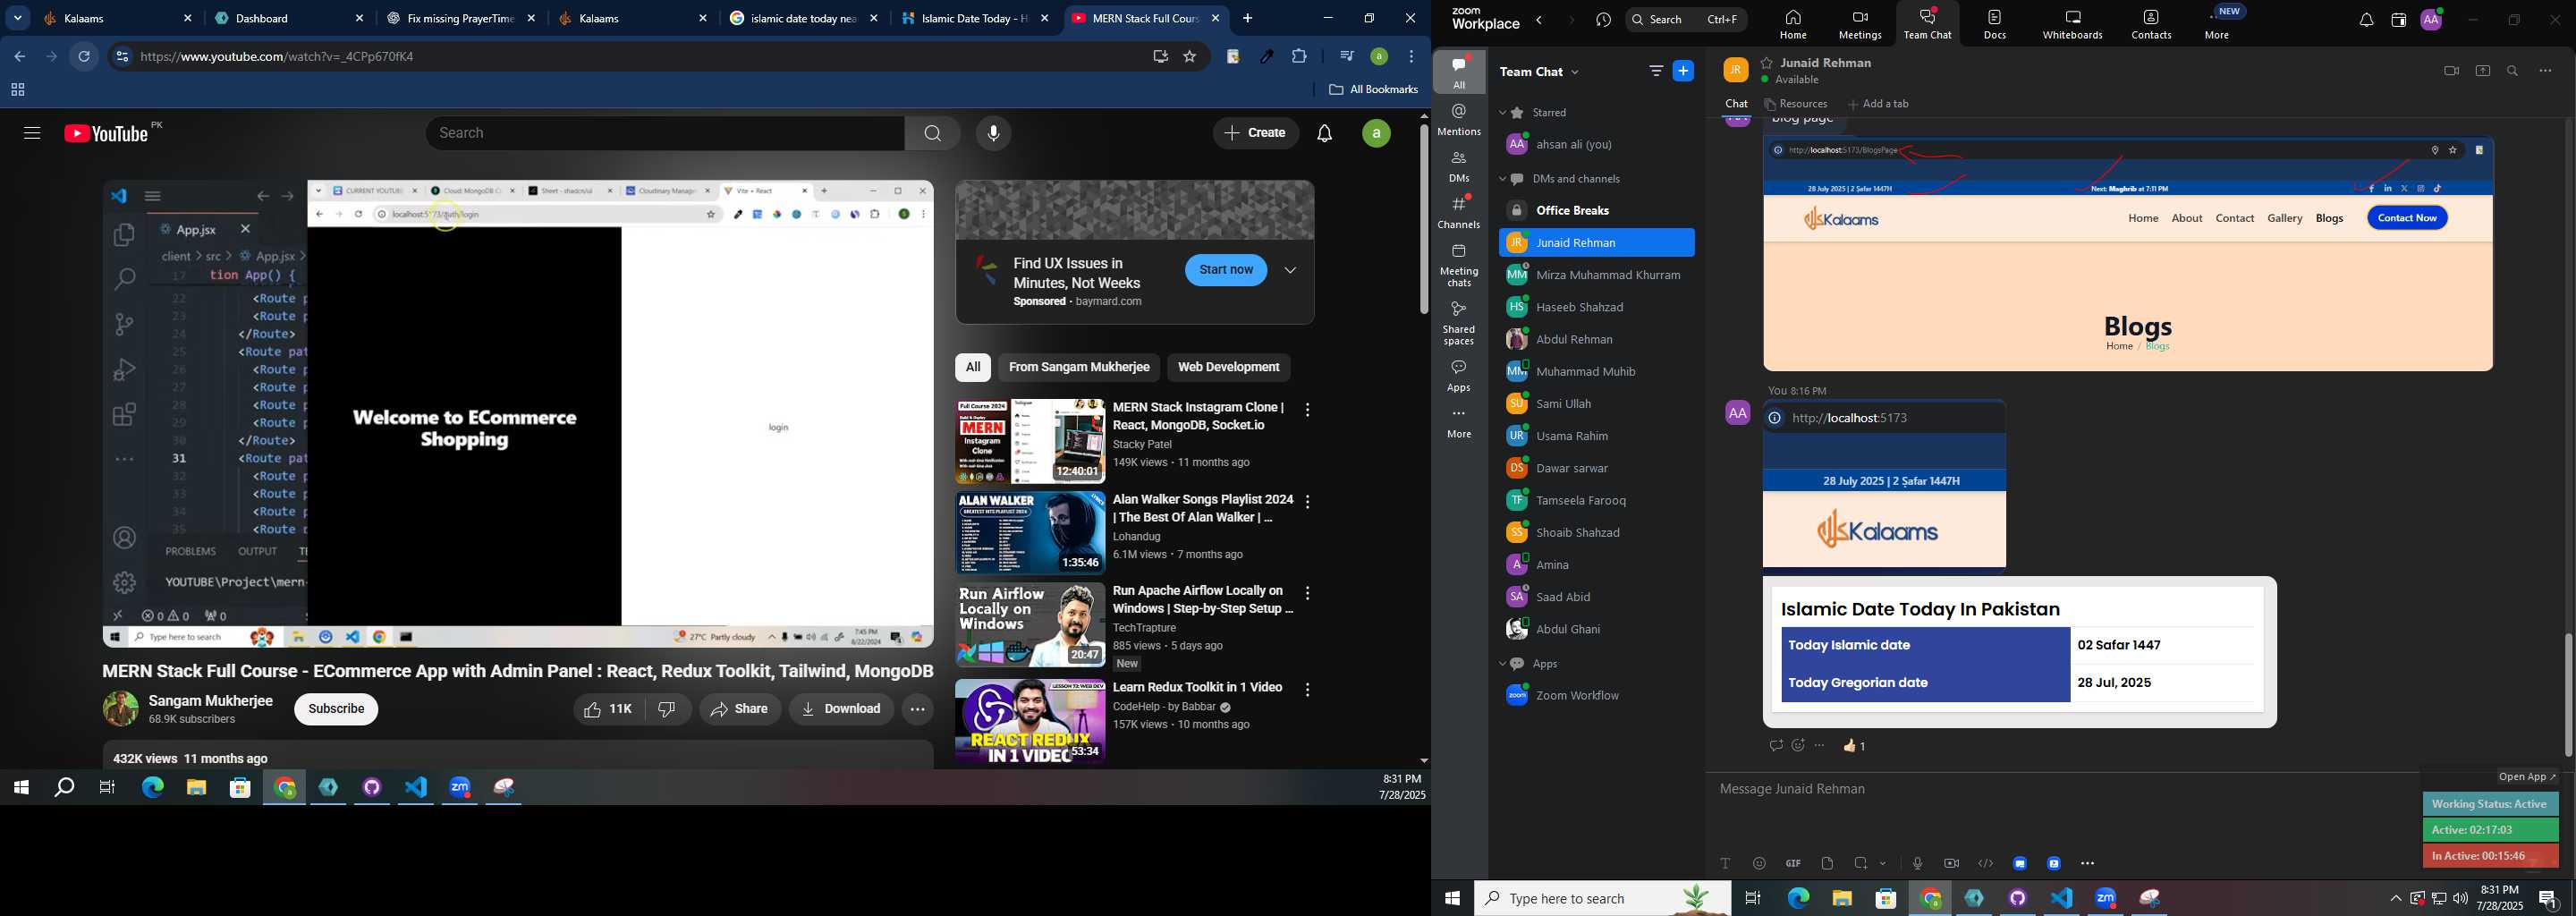Toggle thumbs up reaction on message
This screenshot has width=2576, height=916.
pyautogui.click(x=1855, y=746)
